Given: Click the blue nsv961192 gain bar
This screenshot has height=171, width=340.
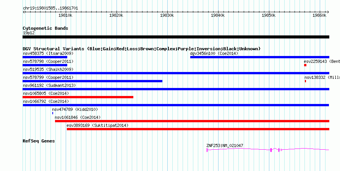Looking at the screenshot, I should click(176, 89).
